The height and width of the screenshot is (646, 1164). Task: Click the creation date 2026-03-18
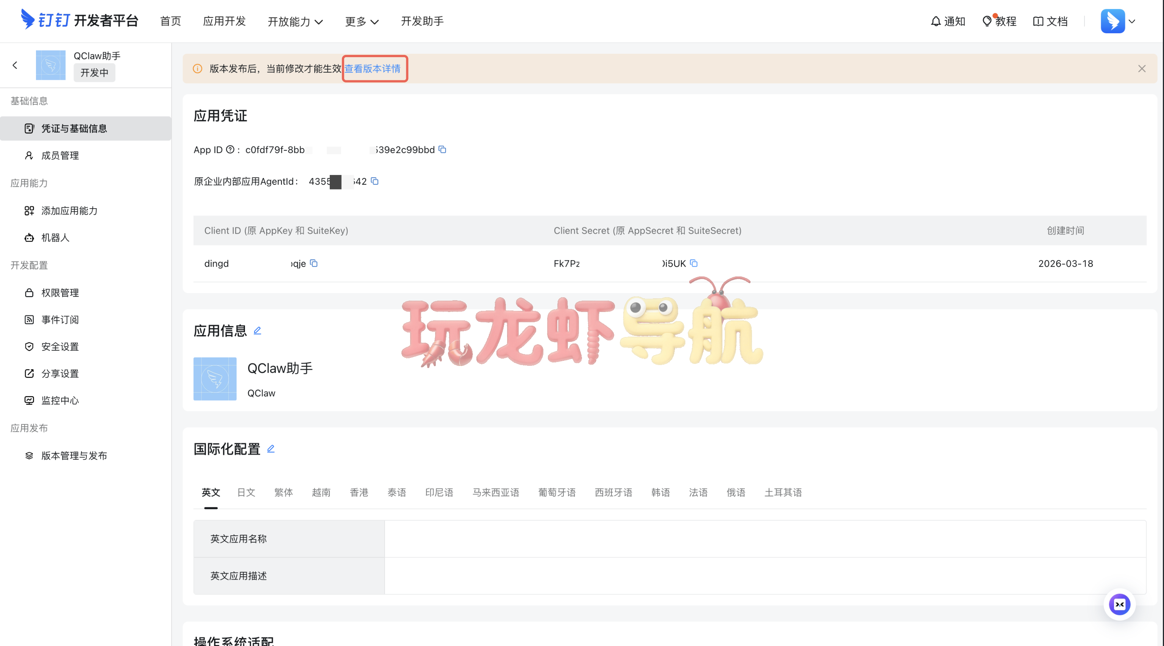1066,264
